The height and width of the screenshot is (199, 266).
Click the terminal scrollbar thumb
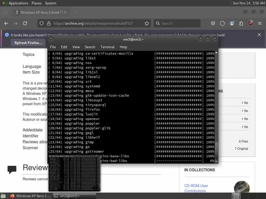216,150
